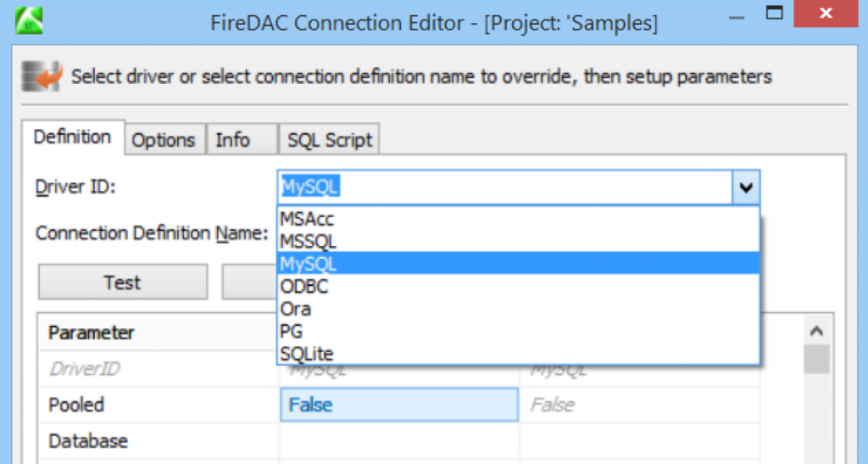Maximize the Connection Editor window
868x464 pixels.
(x=773, y=13)
